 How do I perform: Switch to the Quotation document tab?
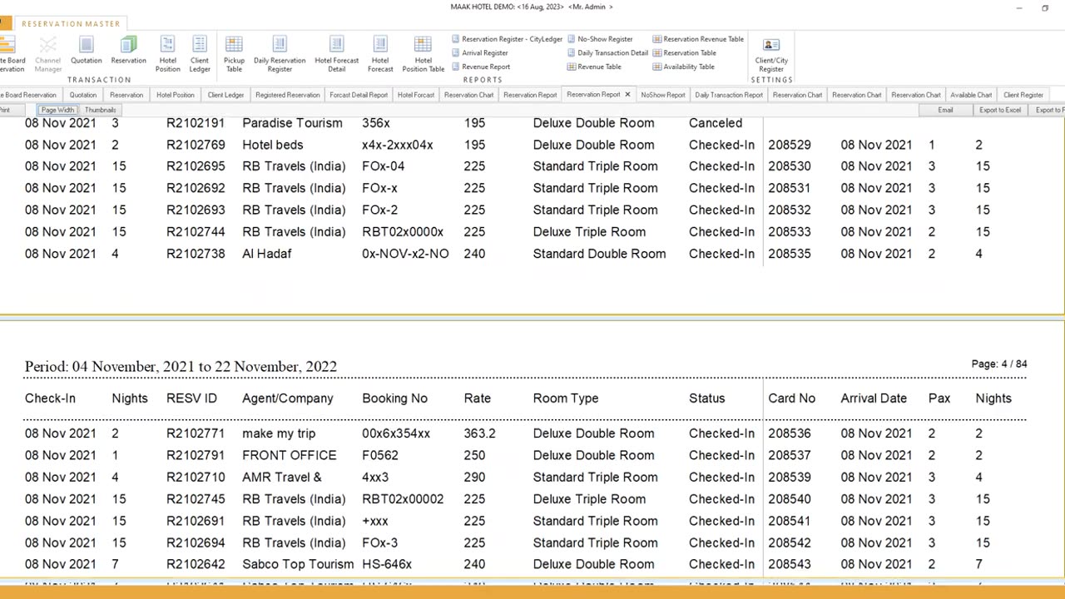(x=83, y=95)
